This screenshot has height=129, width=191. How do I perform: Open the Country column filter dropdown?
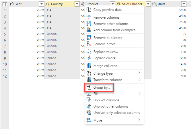[x=77, y=4]
